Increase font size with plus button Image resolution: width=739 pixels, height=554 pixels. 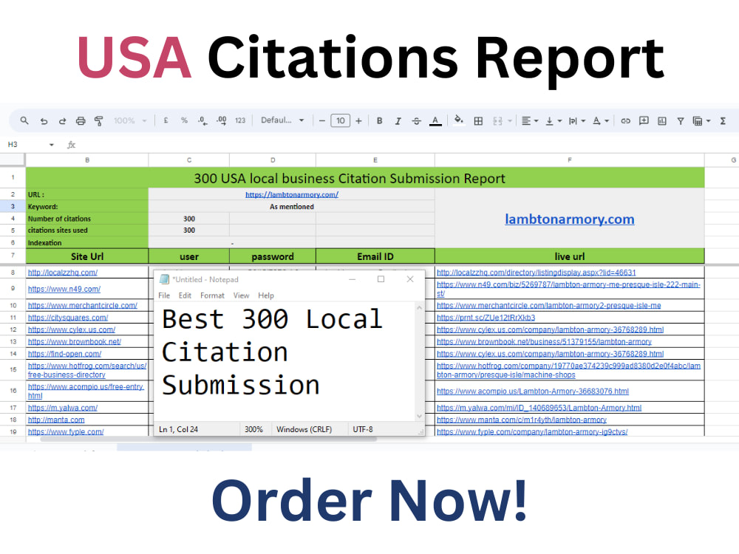pyautogui.click(x=358, y=120)
